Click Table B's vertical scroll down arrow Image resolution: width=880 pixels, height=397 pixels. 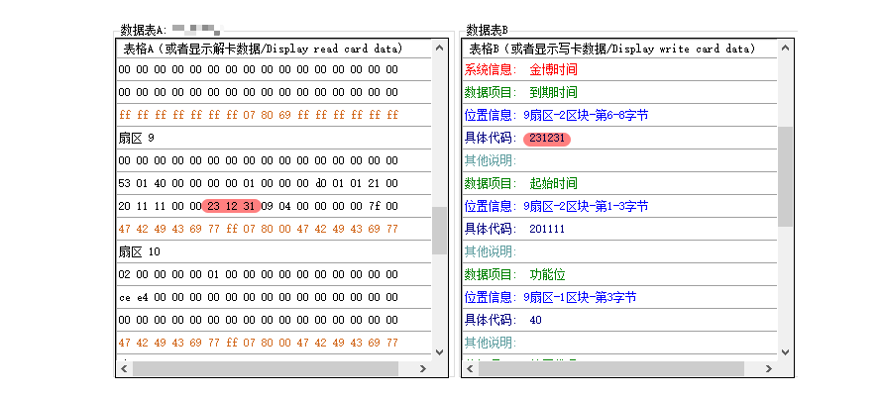(786, 351)
